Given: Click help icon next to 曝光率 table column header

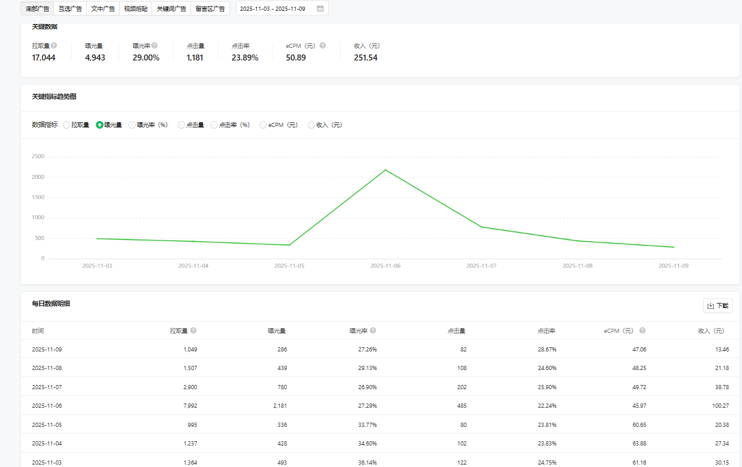Looking at the screenshot, I should click(x=373, y=330).
